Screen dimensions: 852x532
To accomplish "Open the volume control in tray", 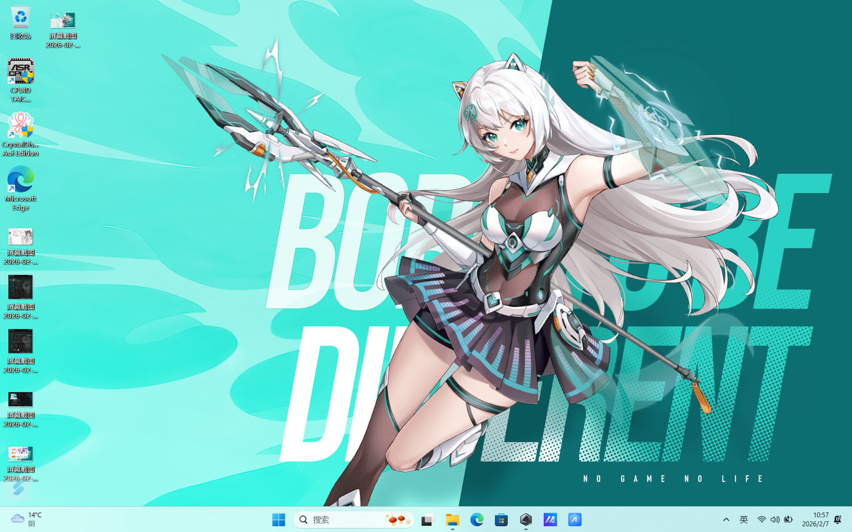I will (775, 519).
